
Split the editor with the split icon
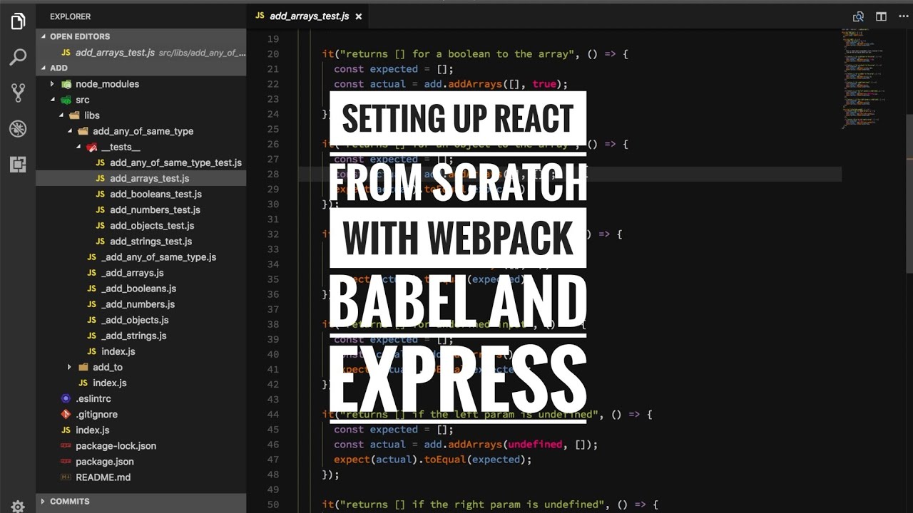(881, 16)
